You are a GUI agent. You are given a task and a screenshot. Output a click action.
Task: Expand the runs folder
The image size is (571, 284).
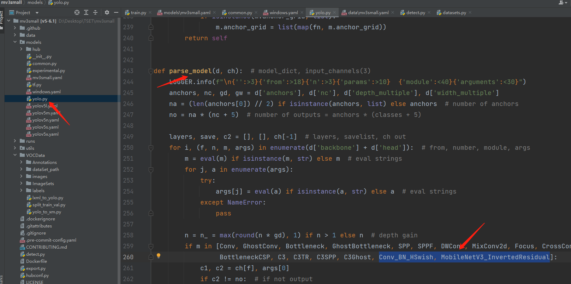tap(15, 141)
